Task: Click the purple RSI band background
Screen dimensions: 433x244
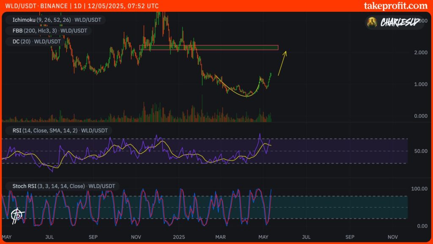Action: coord(338,150)
